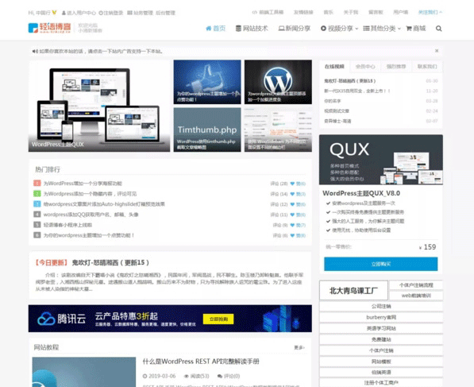Open the 关于我 top link
This screenshot has width=474, height=387.
(x=351, y=13)
